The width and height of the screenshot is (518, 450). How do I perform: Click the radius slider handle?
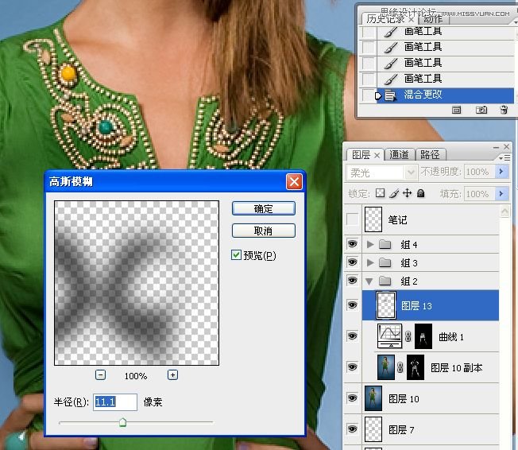pyautogui.click(x=122, y=422)
